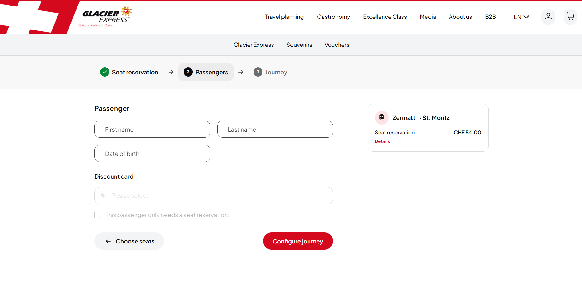Viewport: 582px width, 289px height.
Task: Click the step 2 Passengers number badge
Action: [188, 72]
